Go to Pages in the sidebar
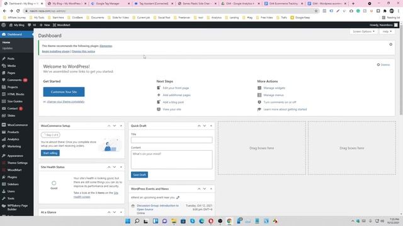 11,73
